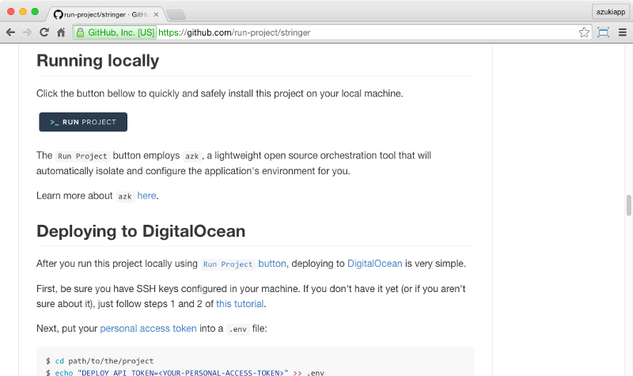Click 'Run Project' code text after 'The'
The width and height of the screenshot is (633, 376).
tap(82, 156)
